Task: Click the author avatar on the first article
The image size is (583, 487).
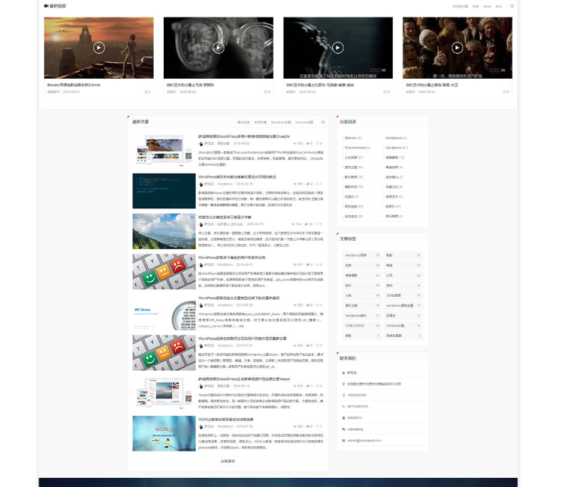Action: click(x=201, y=142)
